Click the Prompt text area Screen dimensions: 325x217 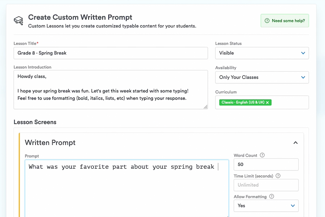coord(127,190)
